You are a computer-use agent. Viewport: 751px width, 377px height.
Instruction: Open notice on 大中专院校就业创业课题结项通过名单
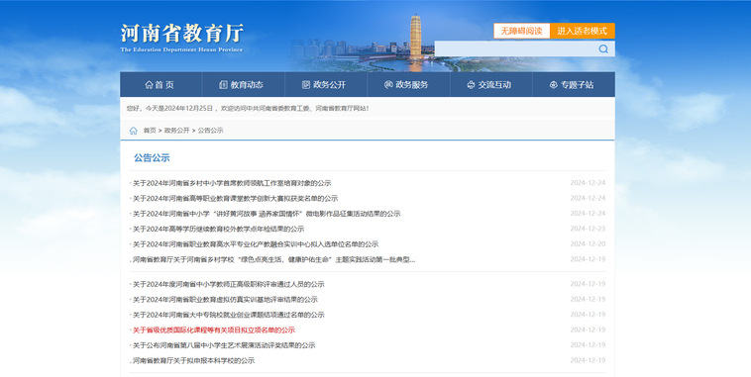(229, 315)
